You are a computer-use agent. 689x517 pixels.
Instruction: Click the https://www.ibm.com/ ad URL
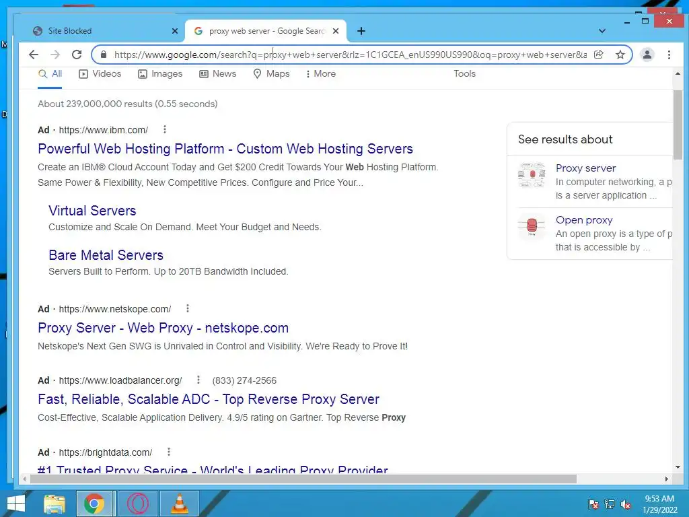coord(103,130)
